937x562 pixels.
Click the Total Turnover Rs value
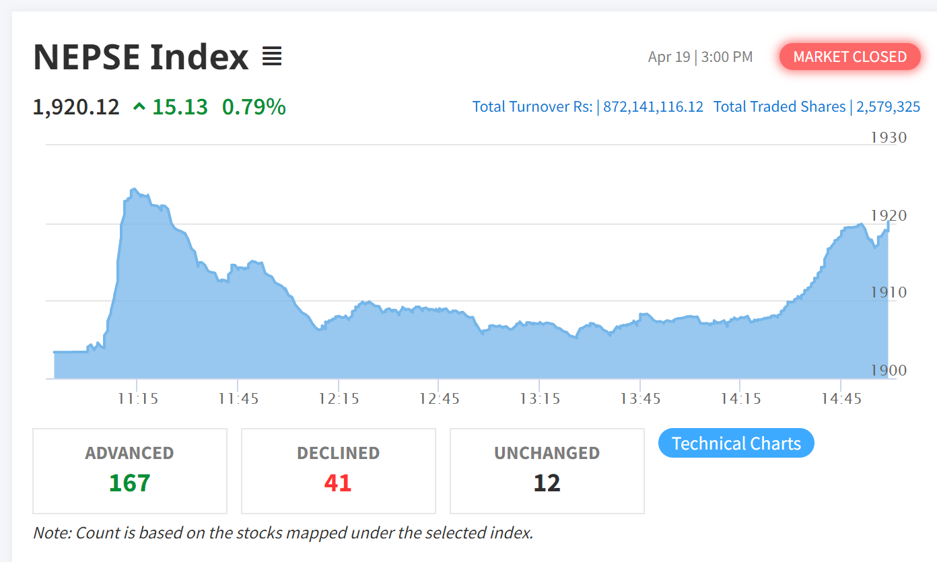(x=653, y=106)
